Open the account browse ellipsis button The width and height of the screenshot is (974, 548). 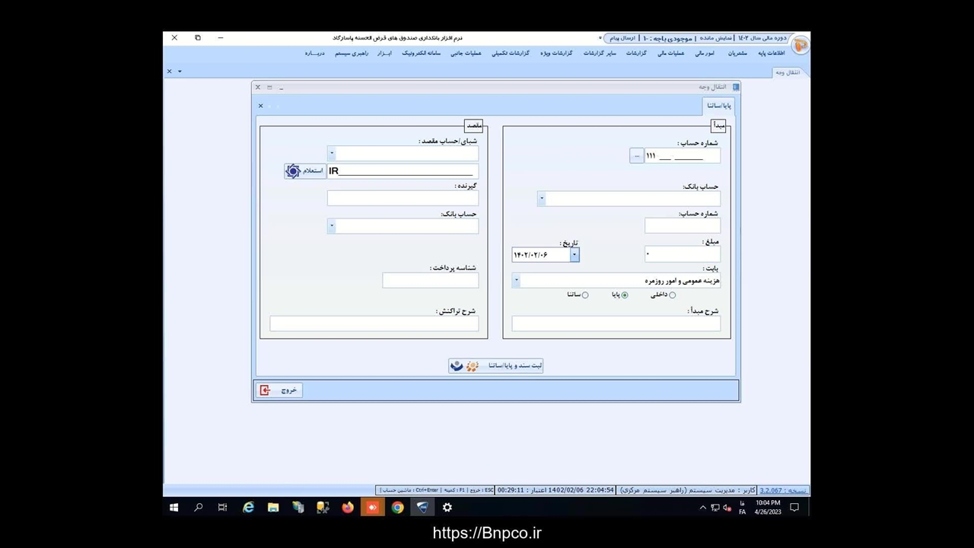pos(637,156)
